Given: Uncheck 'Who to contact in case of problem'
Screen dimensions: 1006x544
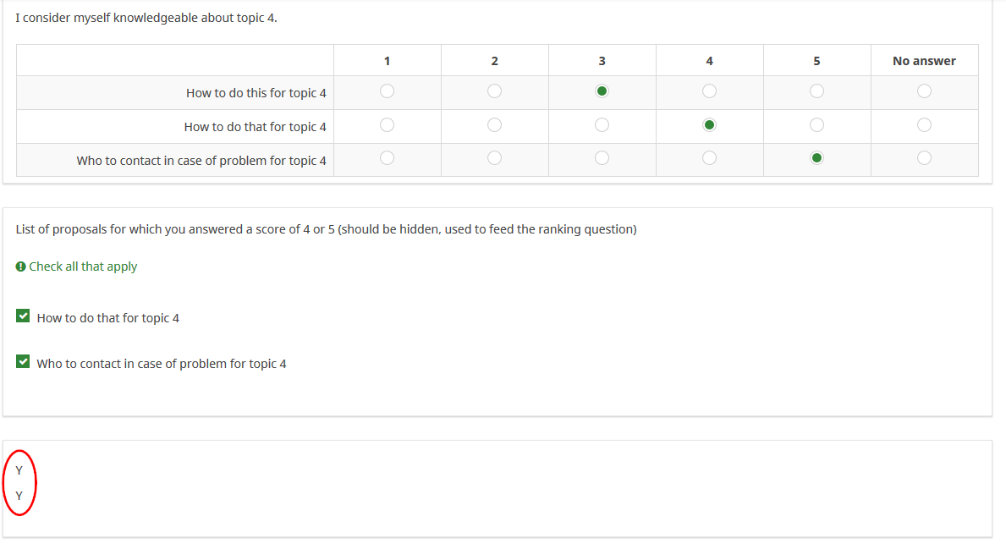Looking at the screenshot, I should pos(23,362).
